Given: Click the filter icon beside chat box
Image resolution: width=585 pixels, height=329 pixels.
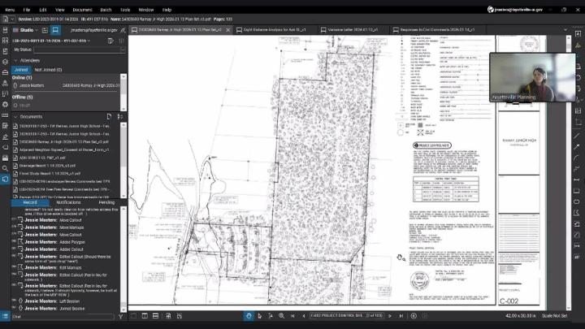Looking at the screenshot, I should (121, 316).
